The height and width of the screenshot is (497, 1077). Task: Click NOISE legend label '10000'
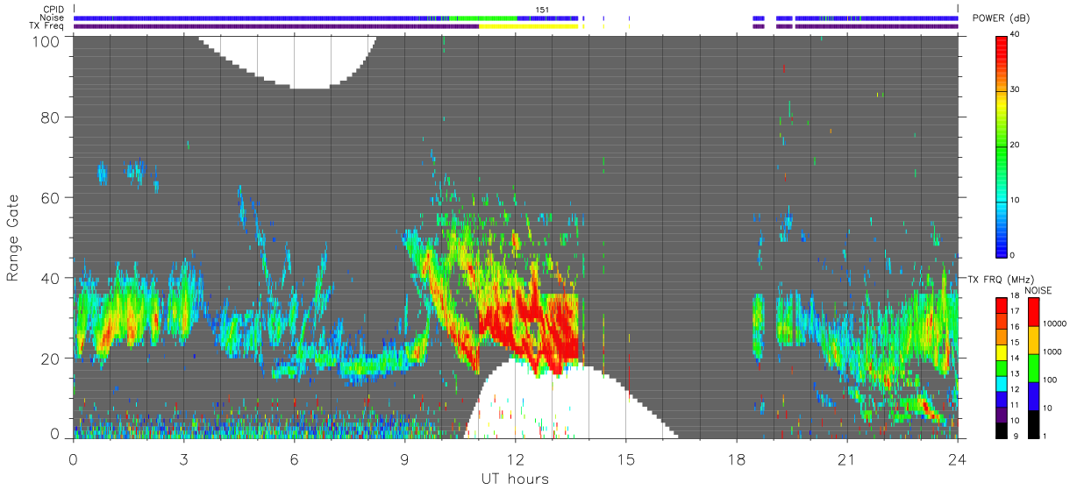point(1053,323)
